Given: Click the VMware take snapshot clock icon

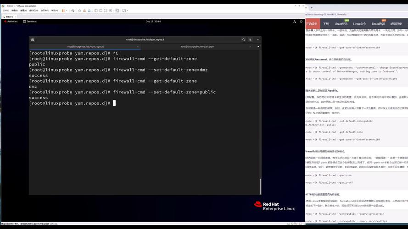Looking at the screenshot, I should 79,11.
